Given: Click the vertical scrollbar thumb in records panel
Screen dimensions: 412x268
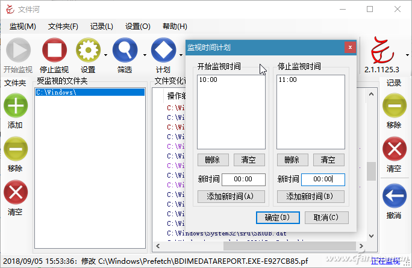Looking at the screenshot, I should [x=371, y=171].
